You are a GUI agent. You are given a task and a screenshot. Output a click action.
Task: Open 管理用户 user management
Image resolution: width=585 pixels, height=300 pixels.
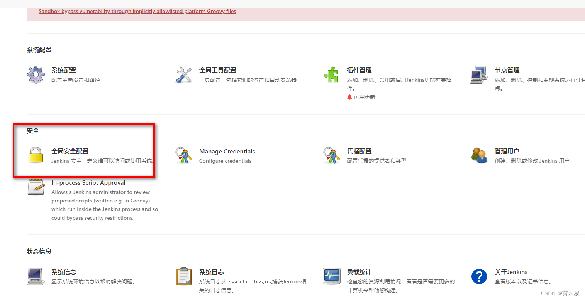pyautogui.click(x=507, y=151)
